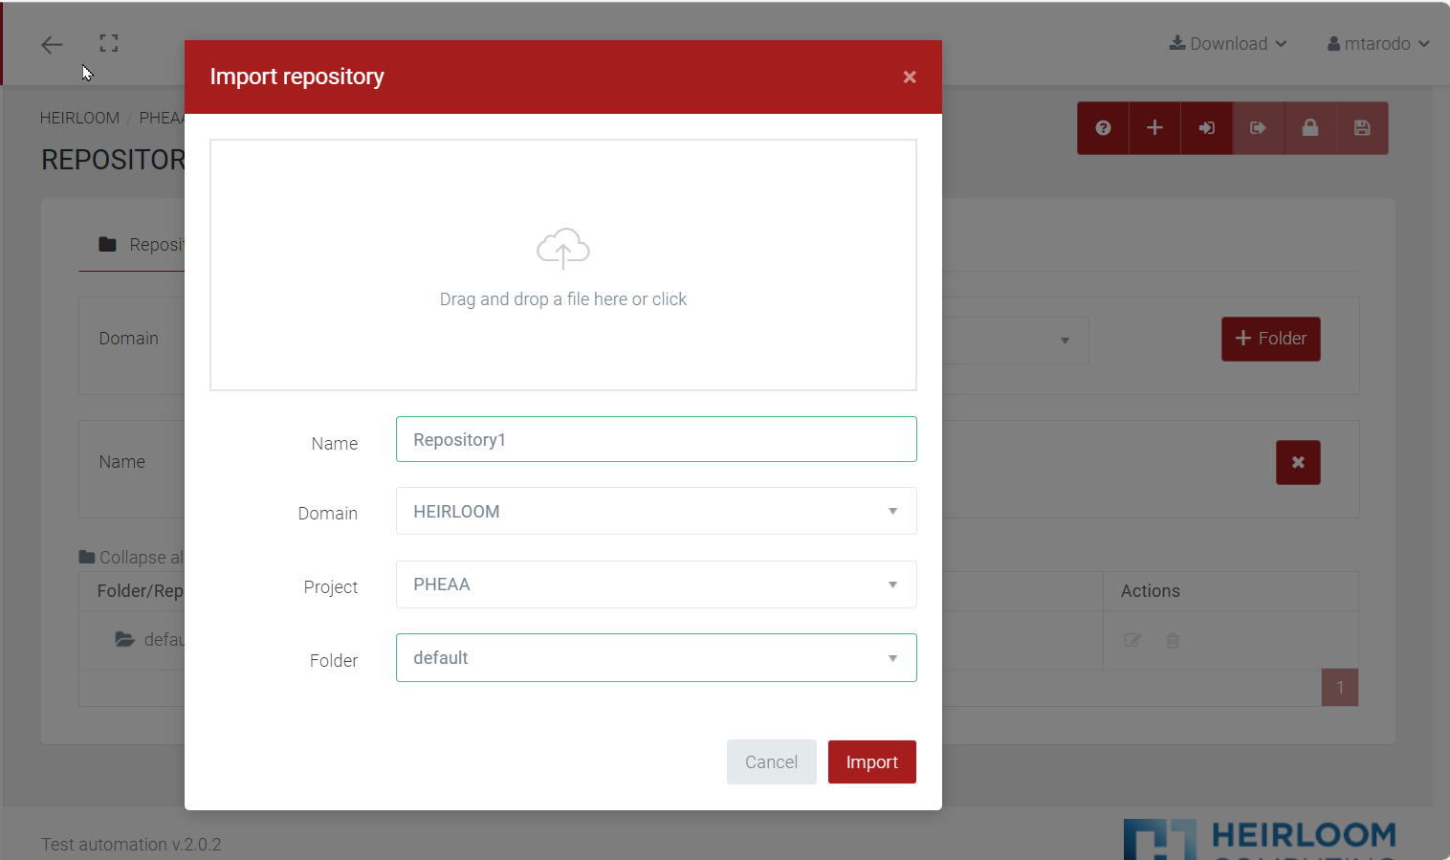Viewport: 1450px width, 860px height.
Task: Click the export toolbar icon
Action: pyautogui.click(x=1258, y=127)
